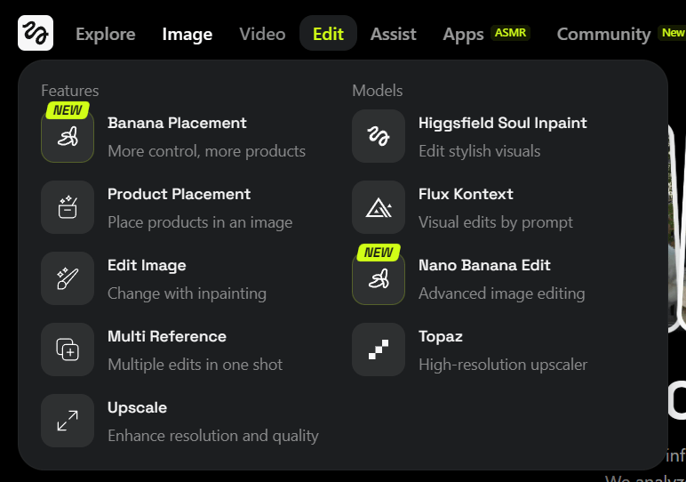Screen dimensions: 686x482
Task: Click the Upscale arrows icon
Action: click(x=68, y=421)
